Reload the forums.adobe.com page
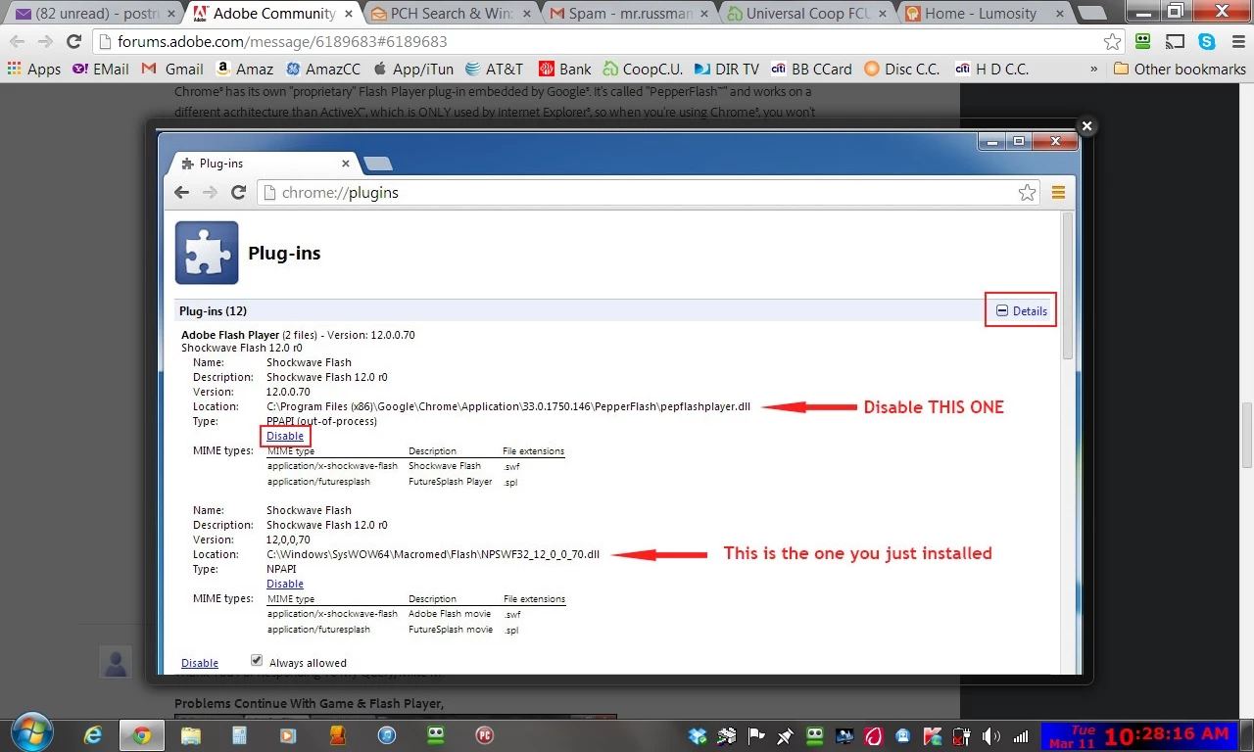 coord(73,42)
